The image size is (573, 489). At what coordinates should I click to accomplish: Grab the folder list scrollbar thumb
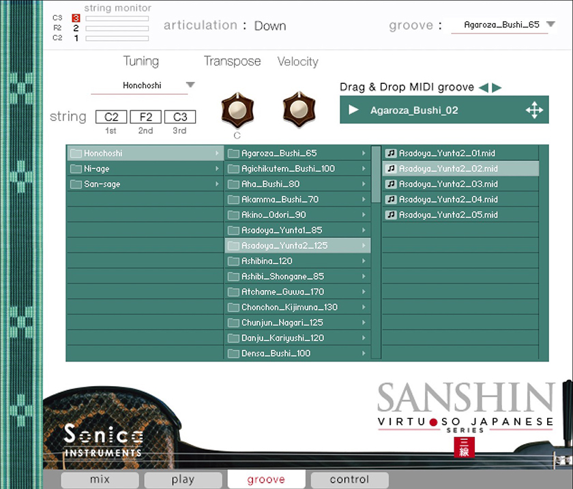[376, 174]
